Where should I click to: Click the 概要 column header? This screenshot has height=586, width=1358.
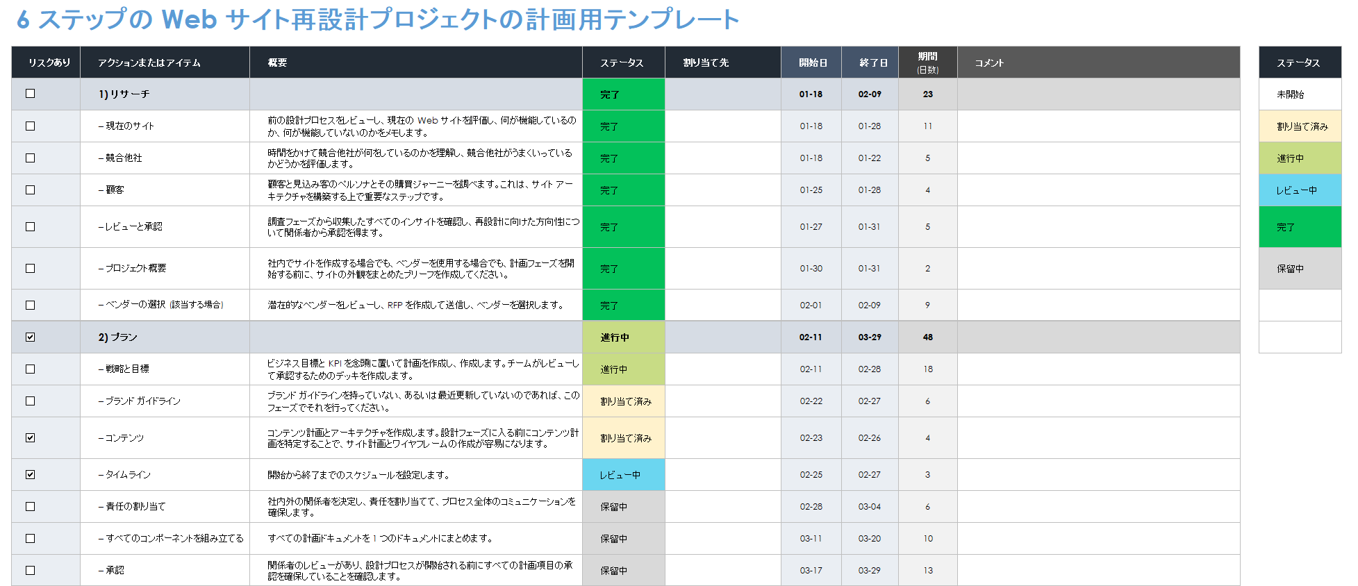416,62
